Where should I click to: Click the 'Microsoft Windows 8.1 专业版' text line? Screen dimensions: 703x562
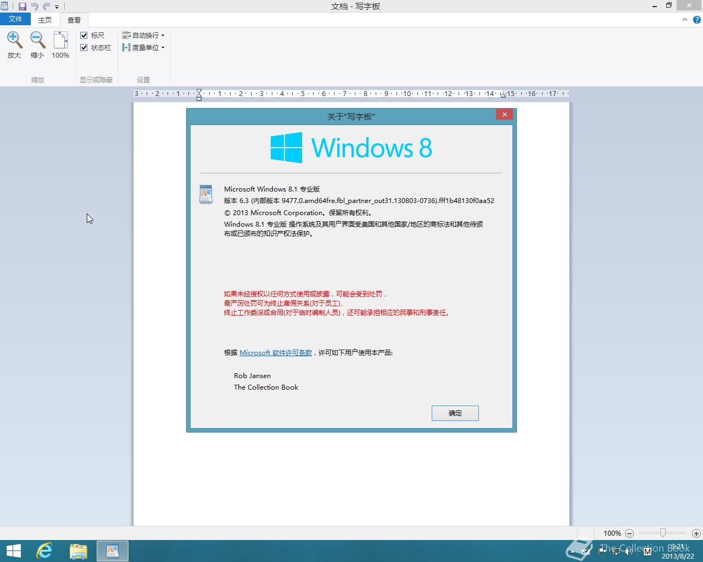click(272, 189)
